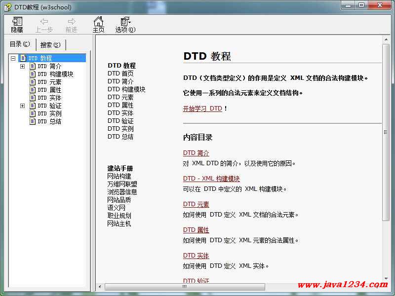This screenshot has height=296, width=395.
Task: Expand the DTD 简介 tree node
Action: (x=22, y=67)
